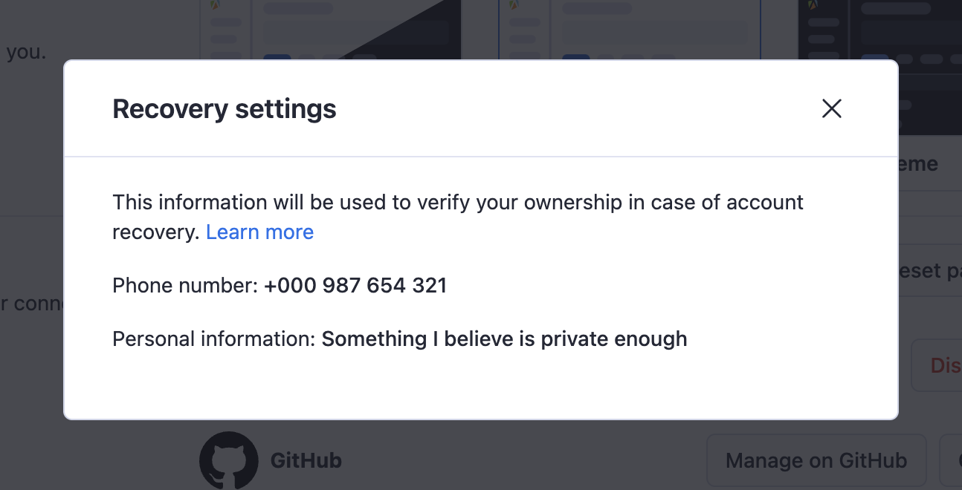Screen dimensions: 962x490
Task: Click the Manage on GitHub button
Action: pyautogui.click(x=816, y=460)
